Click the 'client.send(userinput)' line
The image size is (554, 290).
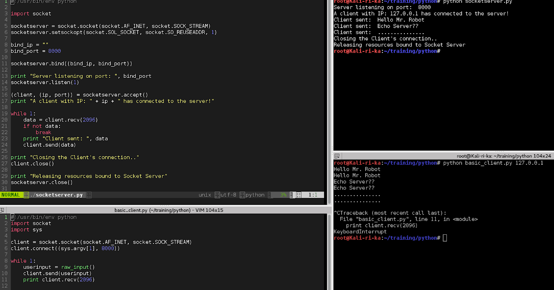pyautogui.click(x=58, y=273)
